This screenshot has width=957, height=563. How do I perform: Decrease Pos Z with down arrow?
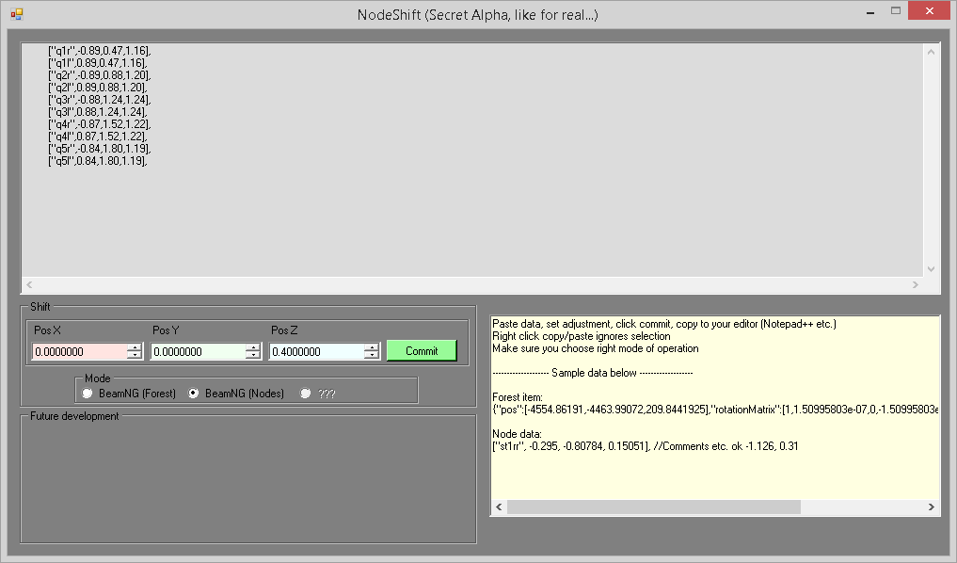(371, 355)
